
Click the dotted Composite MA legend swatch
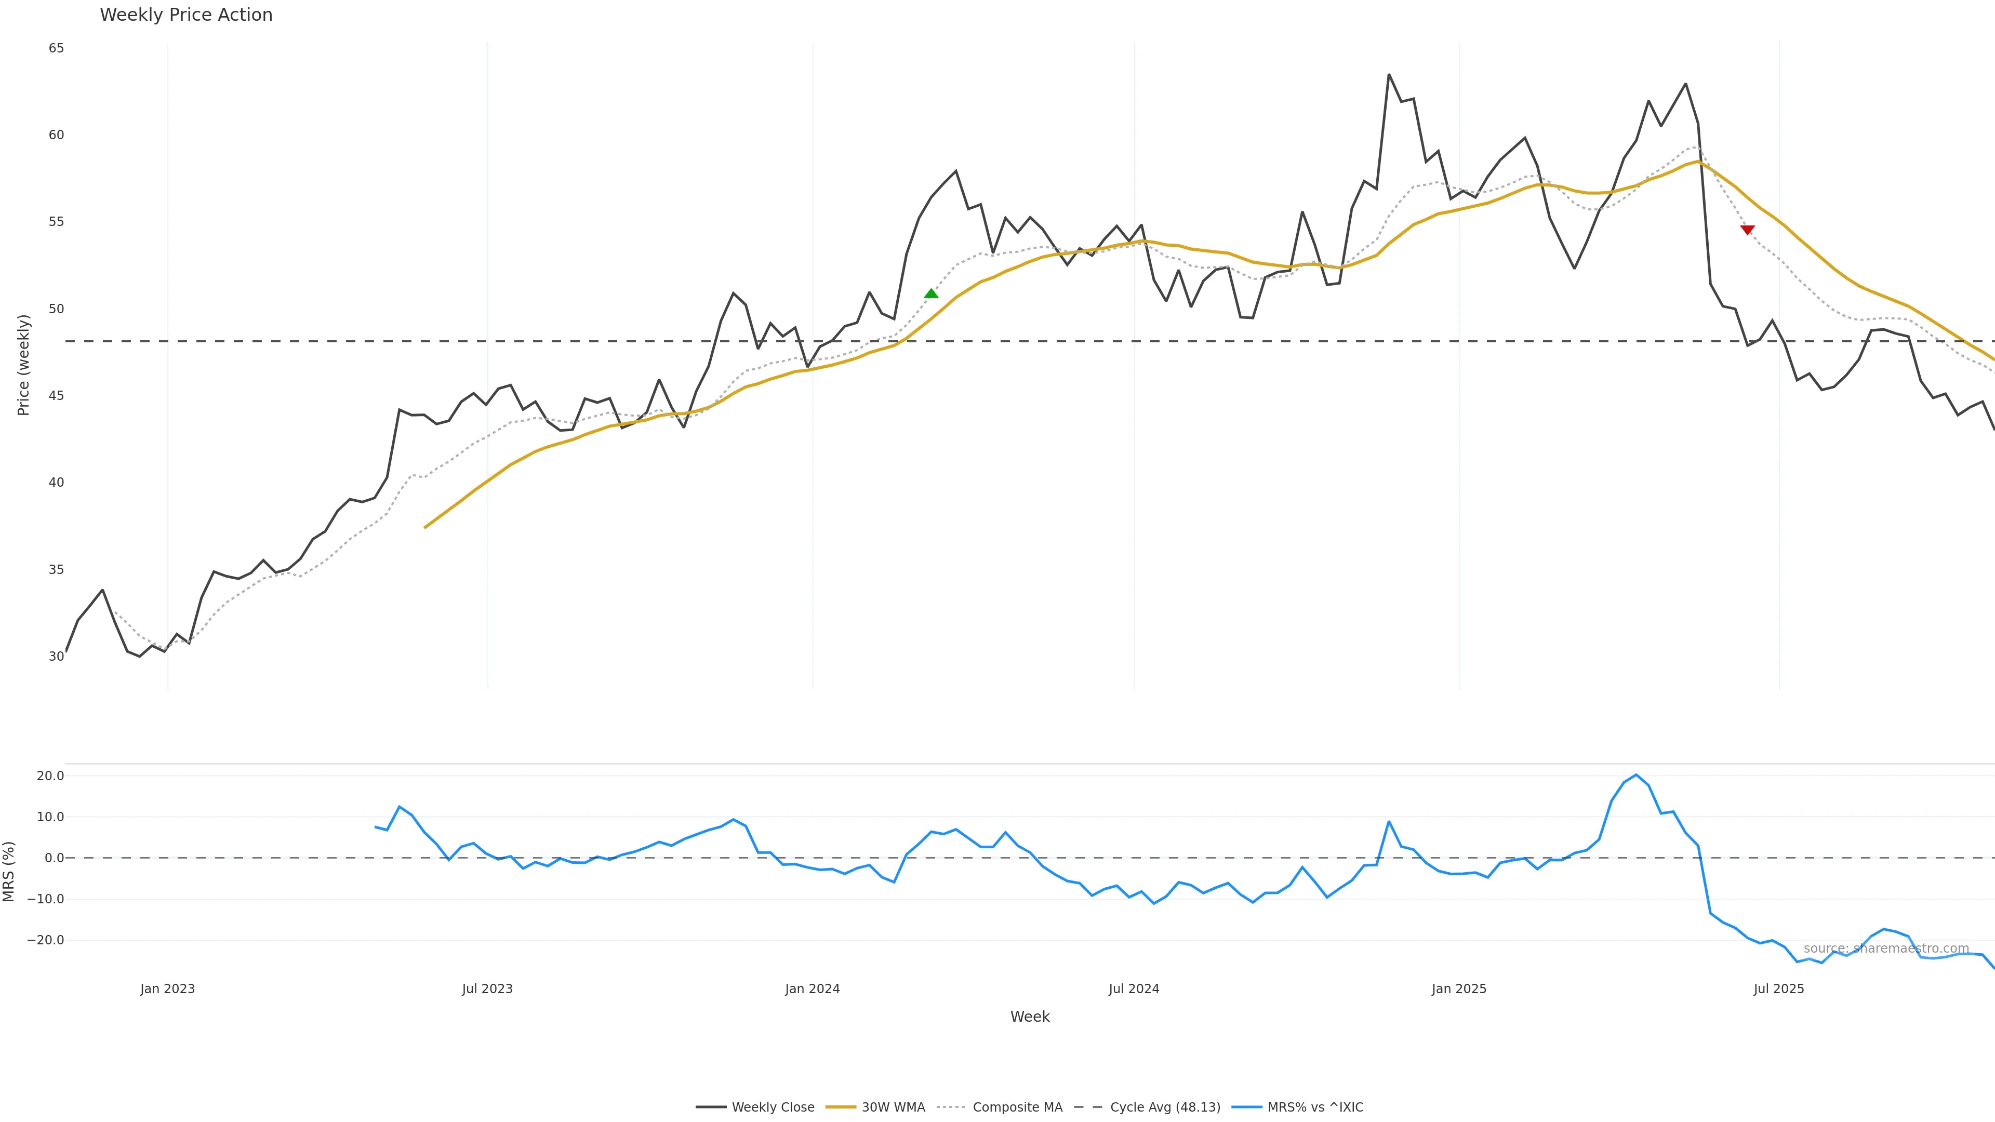tap(951, 1107)
